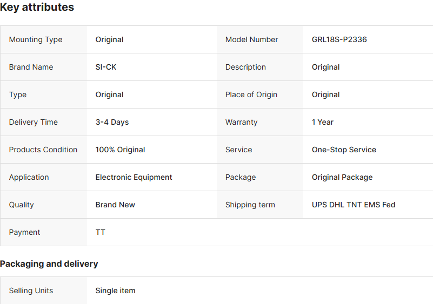Select the UPS DHL TNT EMS shipping value
433x304 pixels.
(354, 205)
